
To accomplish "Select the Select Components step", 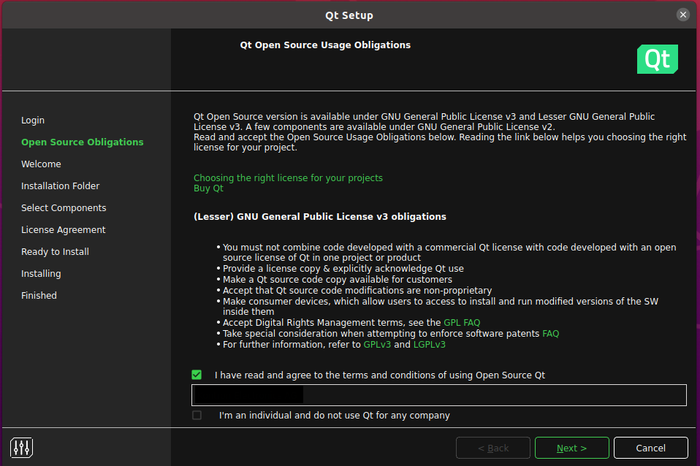I will point(64,207).
